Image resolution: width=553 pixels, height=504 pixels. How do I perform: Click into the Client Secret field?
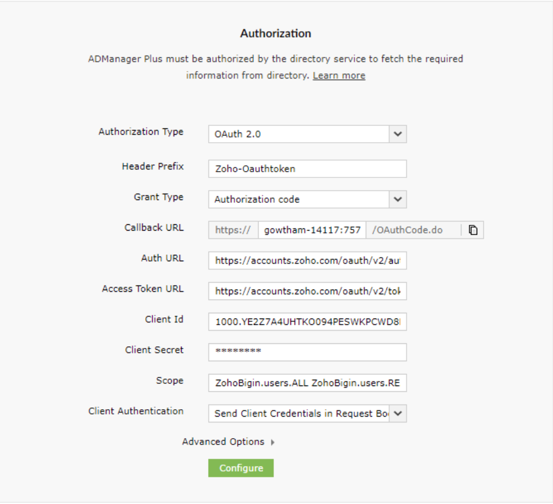[x=307, y=352]
